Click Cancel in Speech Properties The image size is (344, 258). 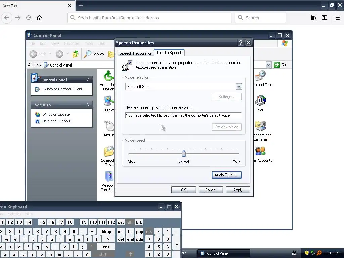(211, 190)
